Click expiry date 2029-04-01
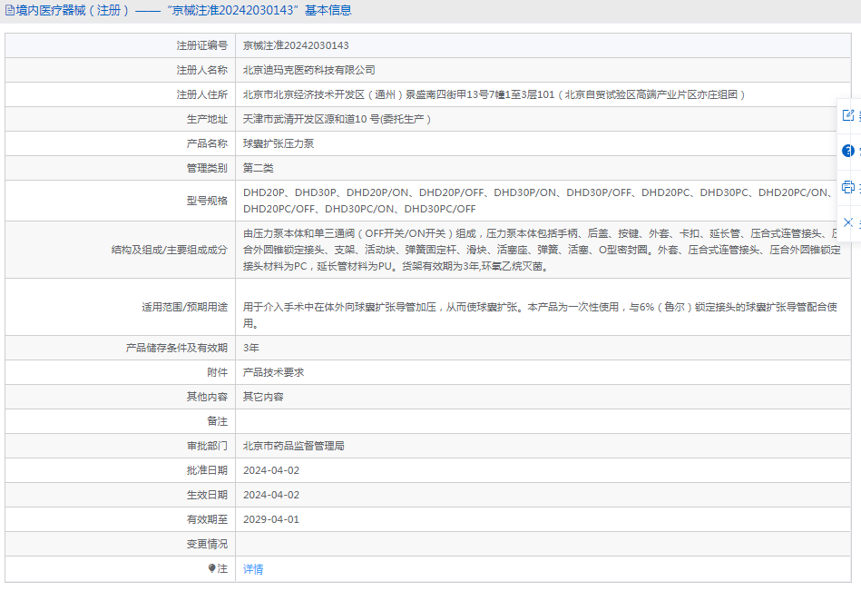This screenshot has width=861, height=591. point(271,519)
